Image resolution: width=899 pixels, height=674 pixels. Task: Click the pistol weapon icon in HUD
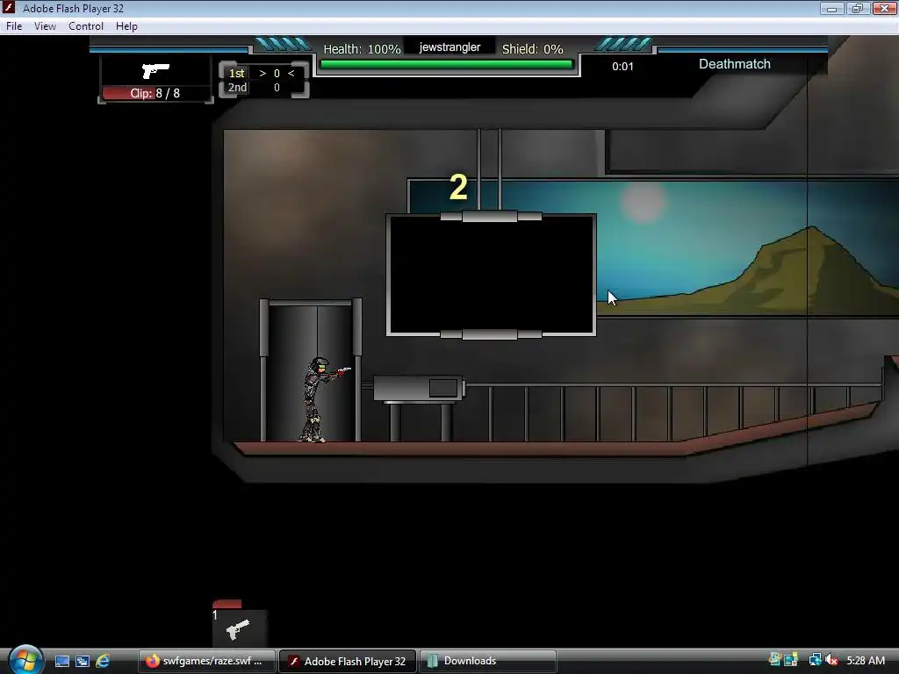point(155,70)
